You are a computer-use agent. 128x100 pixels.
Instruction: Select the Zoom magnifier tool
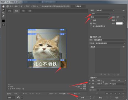point(3,13)
